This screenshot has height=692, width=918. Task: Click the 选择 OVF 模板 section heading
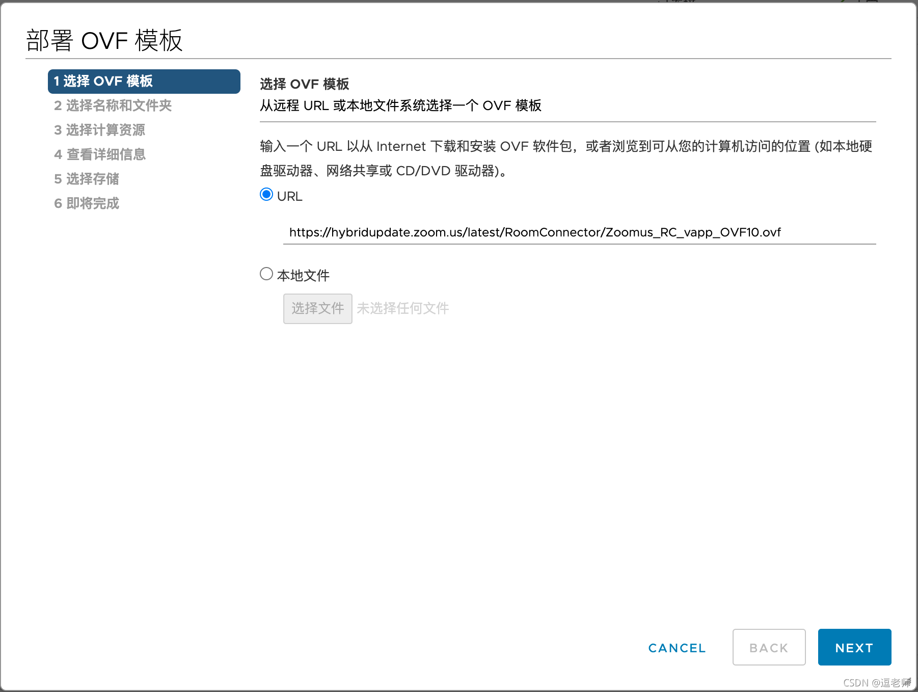click(x=305, y=84)
